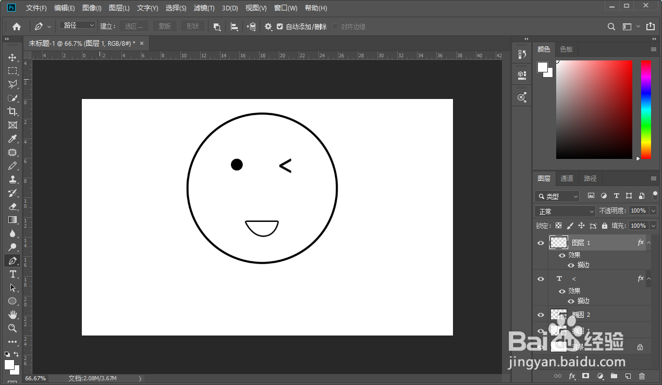
Task: Click the add layer style fx button
Action: pos(572,376)
